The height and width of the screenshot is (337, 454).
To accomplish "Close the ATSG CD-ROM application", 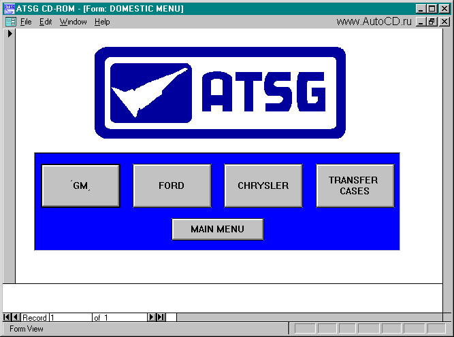I will pos(444,9).
